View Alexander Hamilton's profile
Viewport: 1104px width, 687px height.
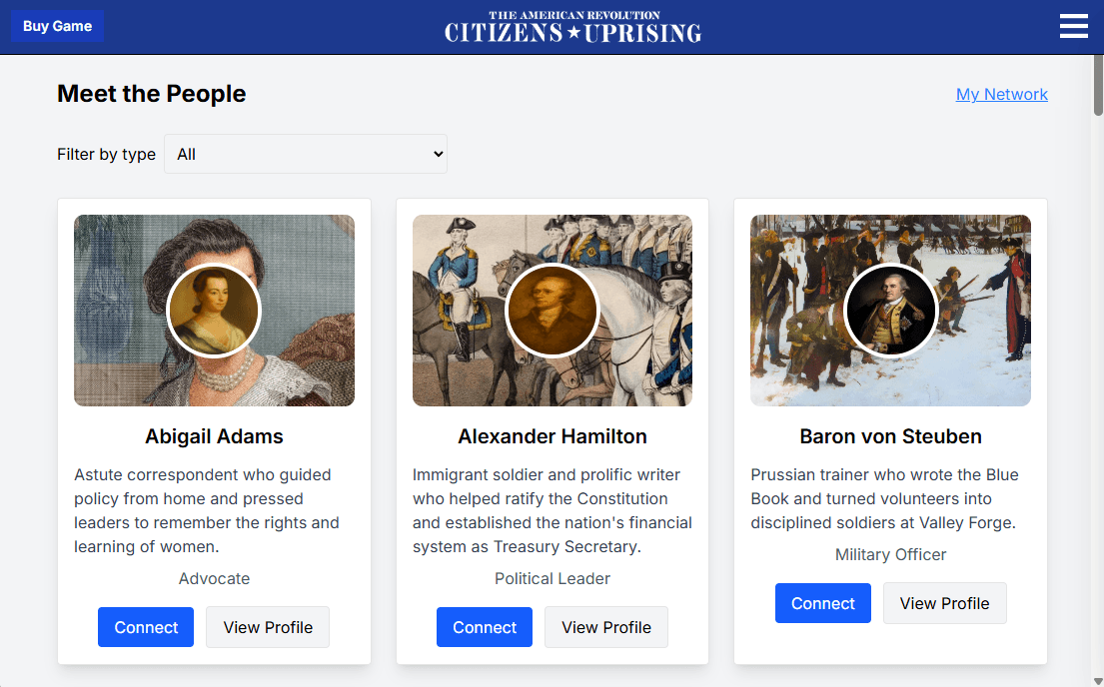point(606,627)
